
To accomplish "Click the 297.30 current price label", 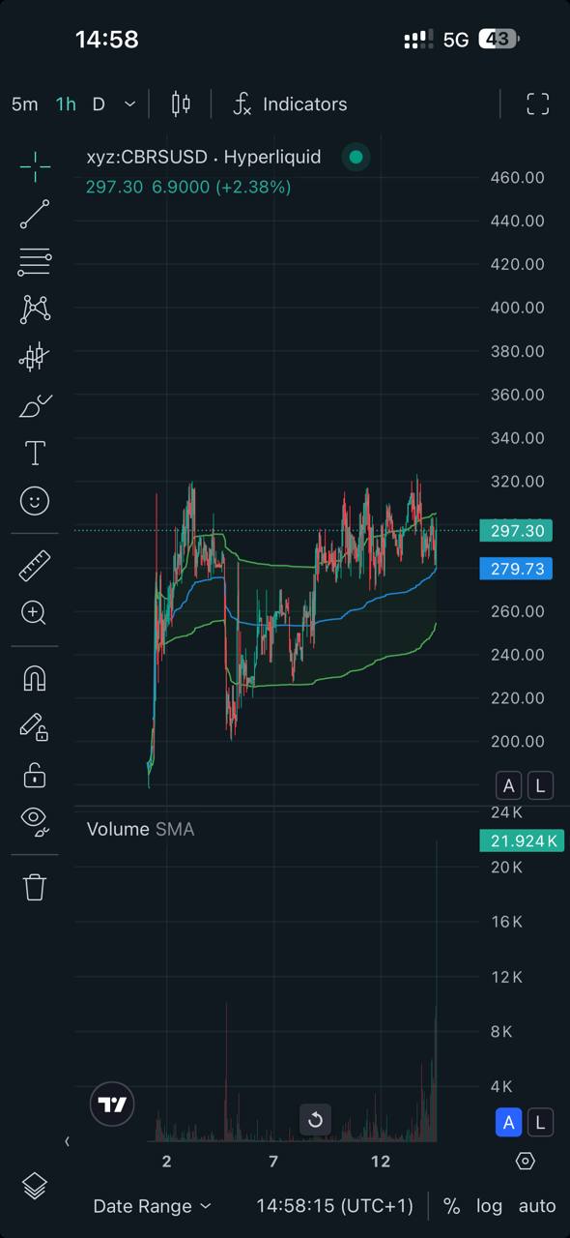I will pos(516,531).
